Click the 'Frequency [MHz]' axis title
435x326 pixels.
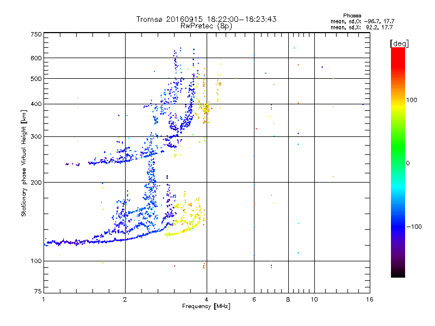click(x=206, y=306)
